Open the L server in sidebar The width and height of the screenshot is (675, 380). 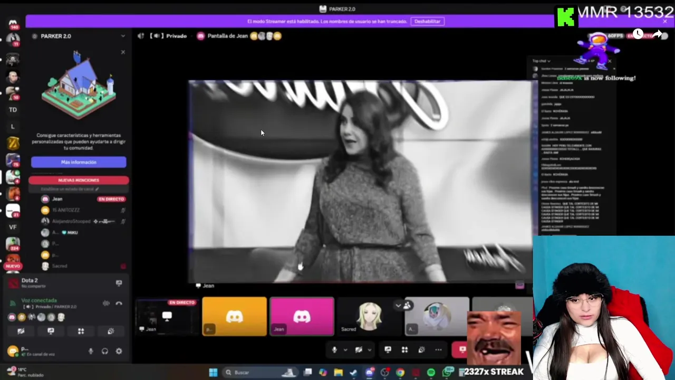(x=13, y=127)
